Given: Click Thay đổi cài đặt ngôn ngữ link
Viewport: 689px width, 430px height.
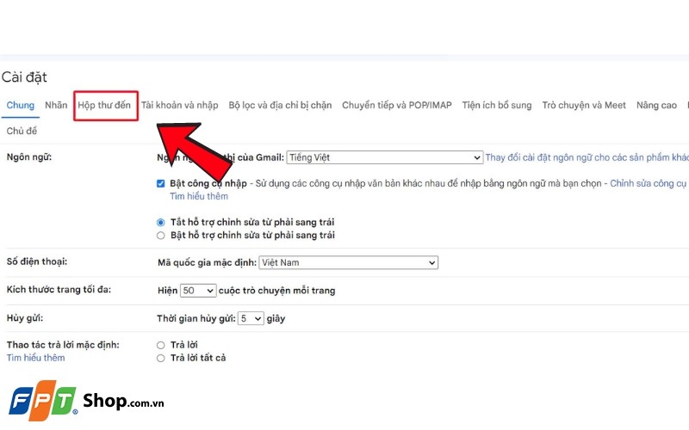Looking at the screenshot, I should click(587, 157).
